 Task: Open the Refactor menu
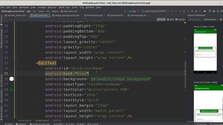[x=52, y=7]
